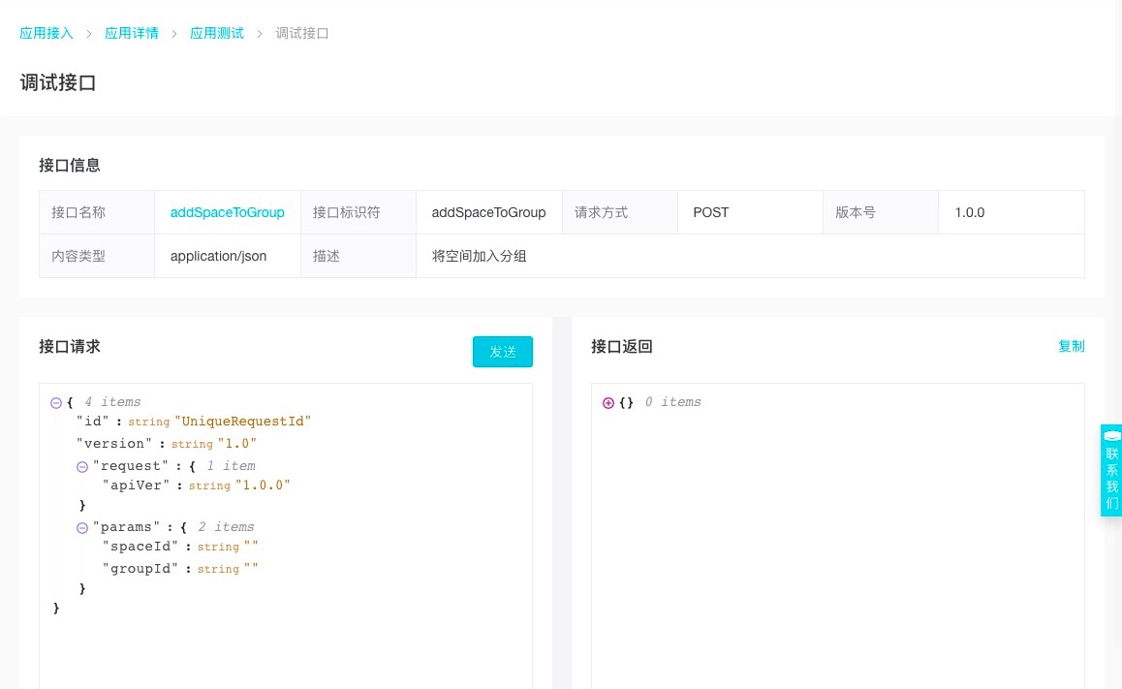Click the 调试接口 page title
The image size is (1122, 689).
[58, 83]
